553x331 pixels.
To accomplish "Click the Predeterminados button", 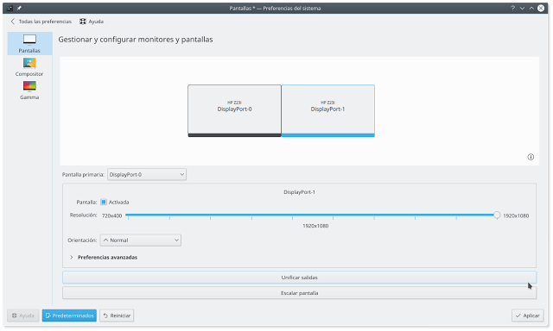I will (69, 315).
